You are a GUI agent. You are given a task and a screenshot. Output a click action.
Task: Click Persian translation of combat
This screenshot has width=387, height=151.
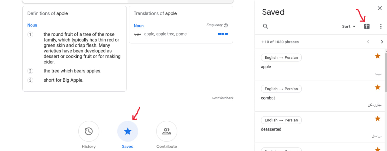coord(375,105)
